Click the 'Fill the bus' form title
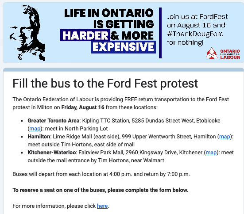244x214 pixels. pyautogui.click(x=105, y=84)
